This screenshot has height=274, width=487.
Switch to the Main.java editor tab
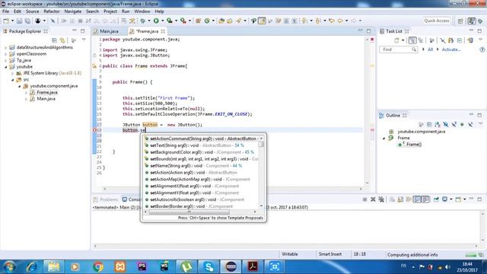coord(109,31)
